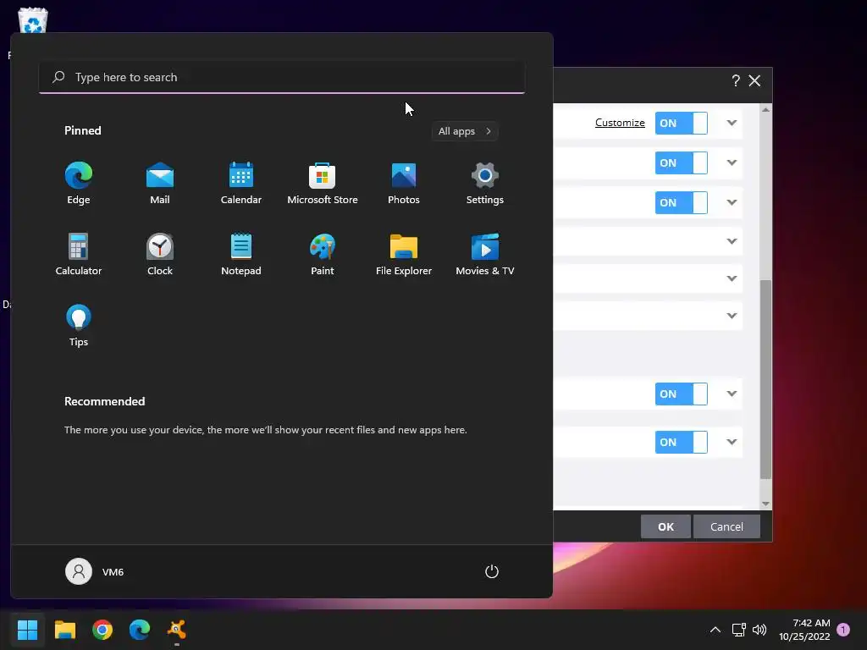The width and height of the screenshot is (867, 650).
Task: Open the All apps list
Action: (465, 131)
